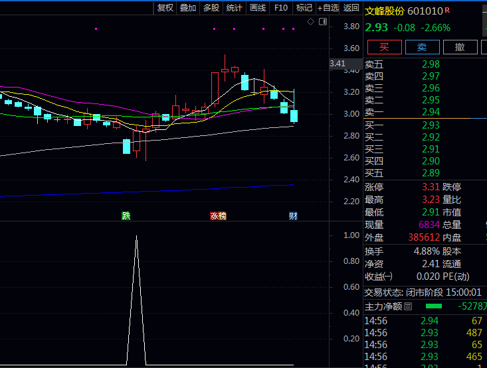Viewport: 487px width, 368px height.
Task: Select 买三 price 2.91
Action: 431,149
